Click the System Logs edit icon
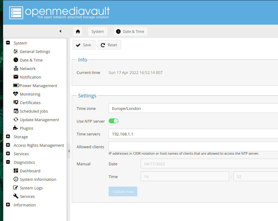 tap(16, 188)
